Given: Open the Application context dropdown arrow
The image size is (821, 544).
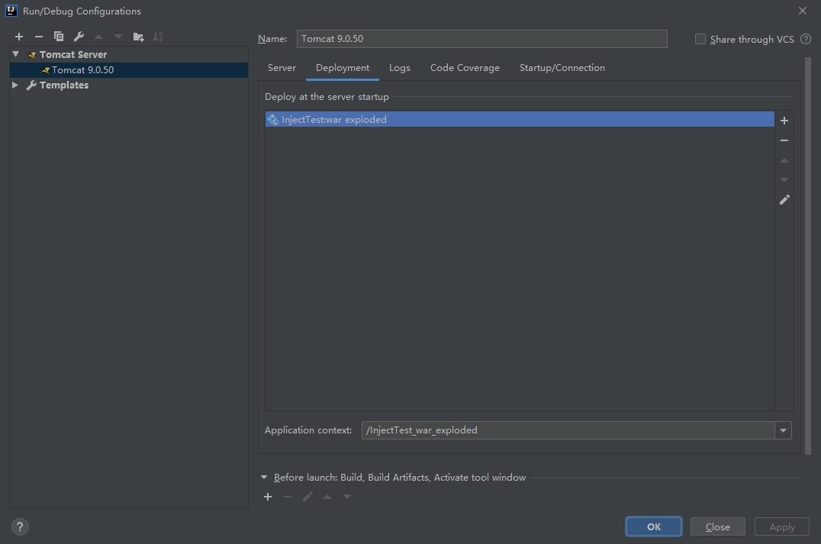Looking at the screenshot, I should (783, 430).
